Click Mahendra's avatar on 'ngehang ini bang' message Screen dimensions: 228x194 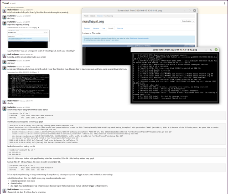[x=5, y=23]
